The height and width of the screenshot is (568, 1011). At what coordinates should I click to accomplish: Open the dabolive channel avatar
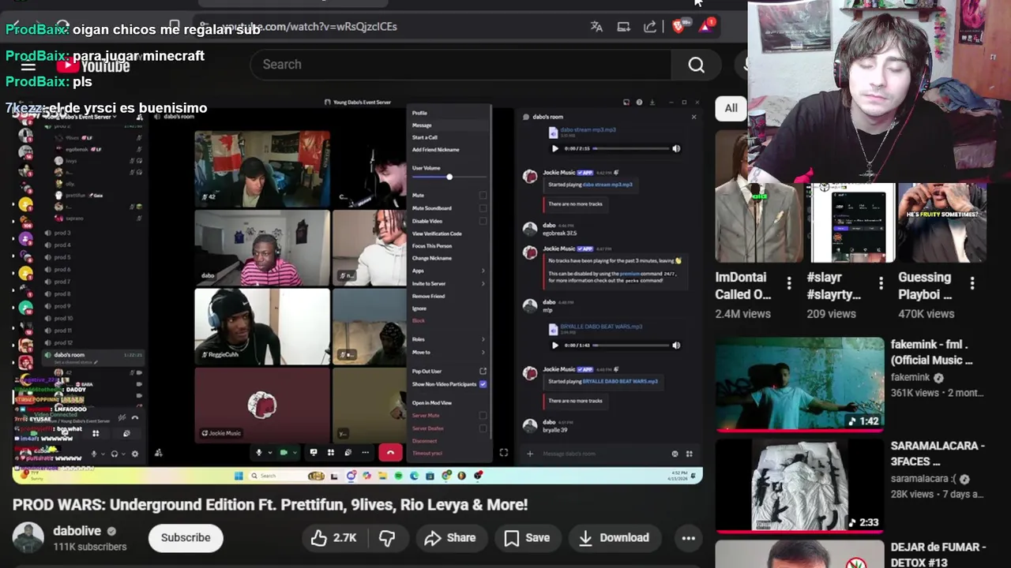28,538
